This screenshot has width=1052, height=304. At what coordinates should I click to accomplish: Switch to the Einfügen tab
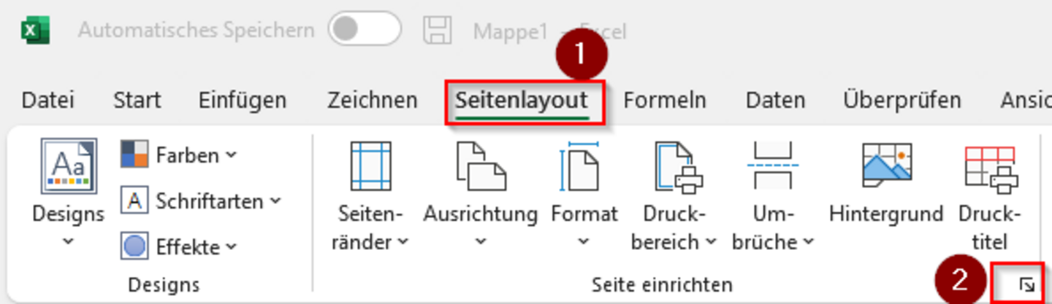(242, 100)
